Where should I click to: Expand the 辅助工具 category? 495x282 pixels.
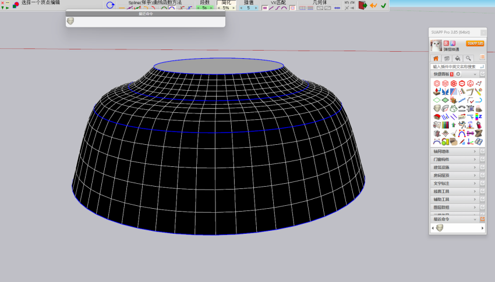point(454,199)
